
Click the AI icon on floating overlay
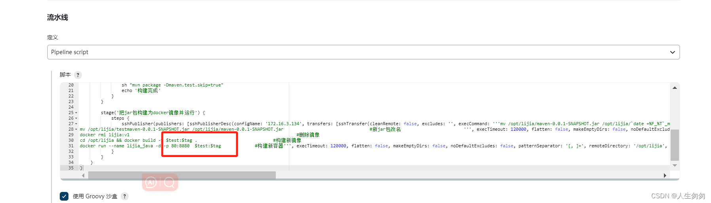pyautogui.click(x=151, y=182)
